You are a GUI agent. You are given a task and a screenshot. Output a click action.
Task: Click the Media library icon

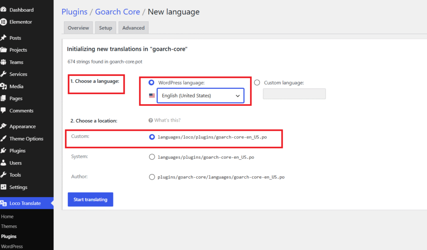pyautogui.click(x=3, y=86)
